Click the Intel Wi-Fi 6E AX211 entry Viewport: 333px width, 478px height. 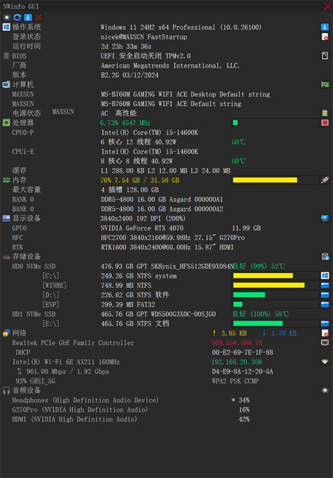pyautogui.click(x=66, y=362)
